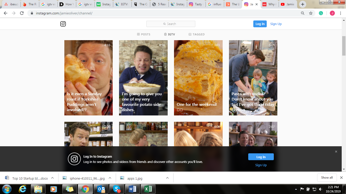Reload the page with the refresh icon

coord(22,13)
